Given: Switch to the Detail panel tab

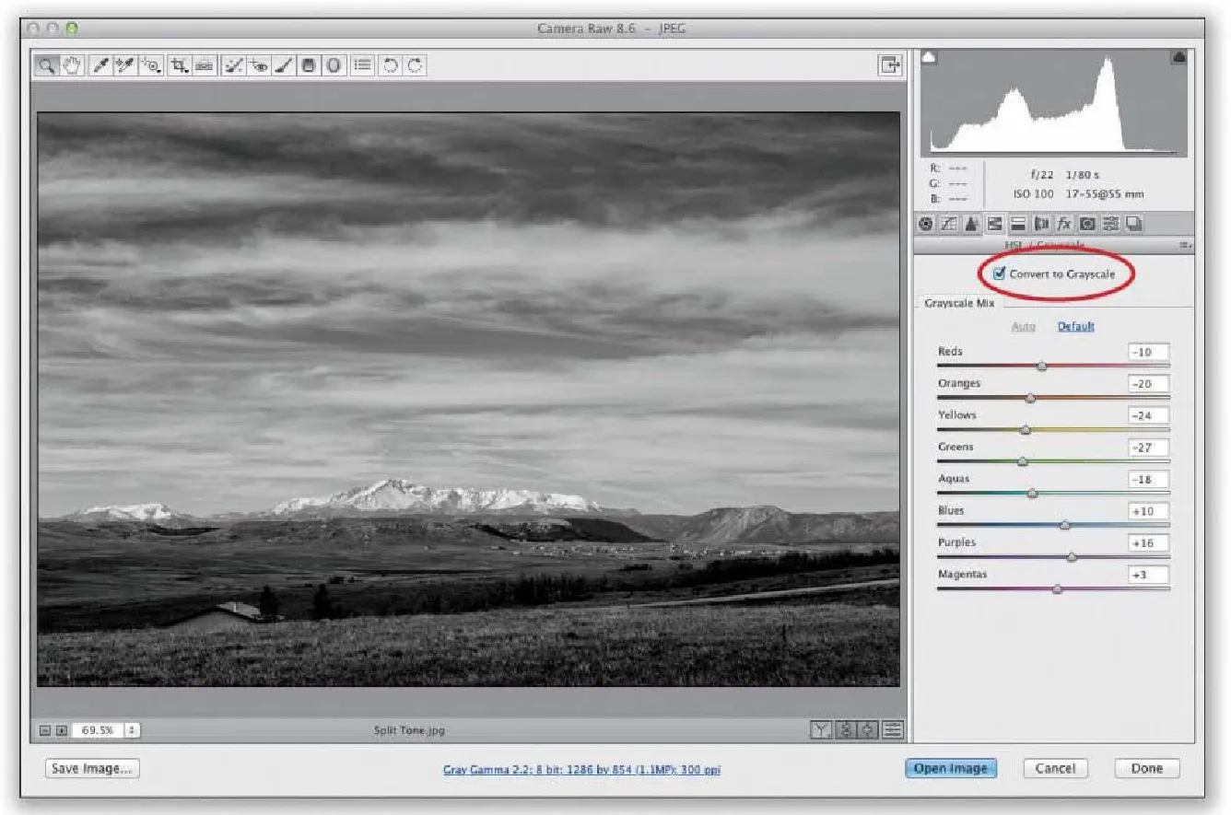Looking at the screenshot, I should tap(971, 224).
